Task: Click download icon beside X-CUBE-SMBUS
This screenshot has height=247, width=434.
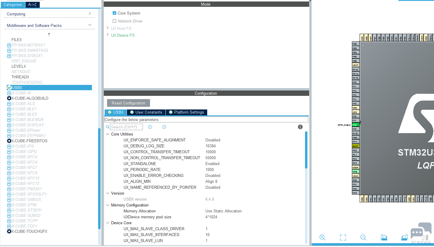Action: (x=9, y=199)
